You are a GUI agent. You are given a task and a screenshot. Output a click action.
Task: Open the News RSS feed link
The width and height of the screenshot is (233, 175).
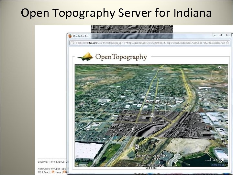58,172
